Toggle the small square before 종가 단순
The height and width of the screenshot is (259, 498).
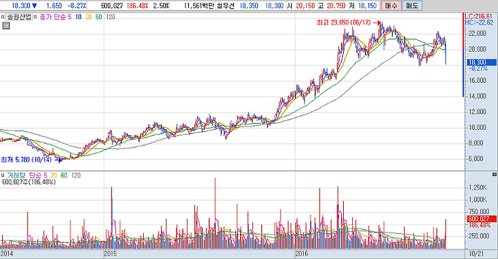[35, 17]
